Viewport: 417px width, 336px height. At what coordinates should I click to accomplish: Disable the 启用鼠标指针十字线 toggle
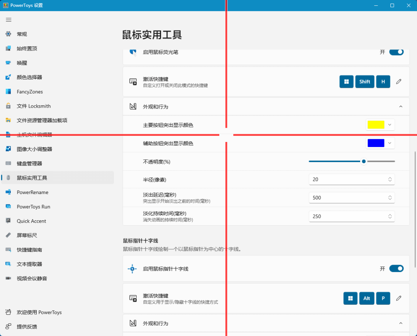pos(397,268)
